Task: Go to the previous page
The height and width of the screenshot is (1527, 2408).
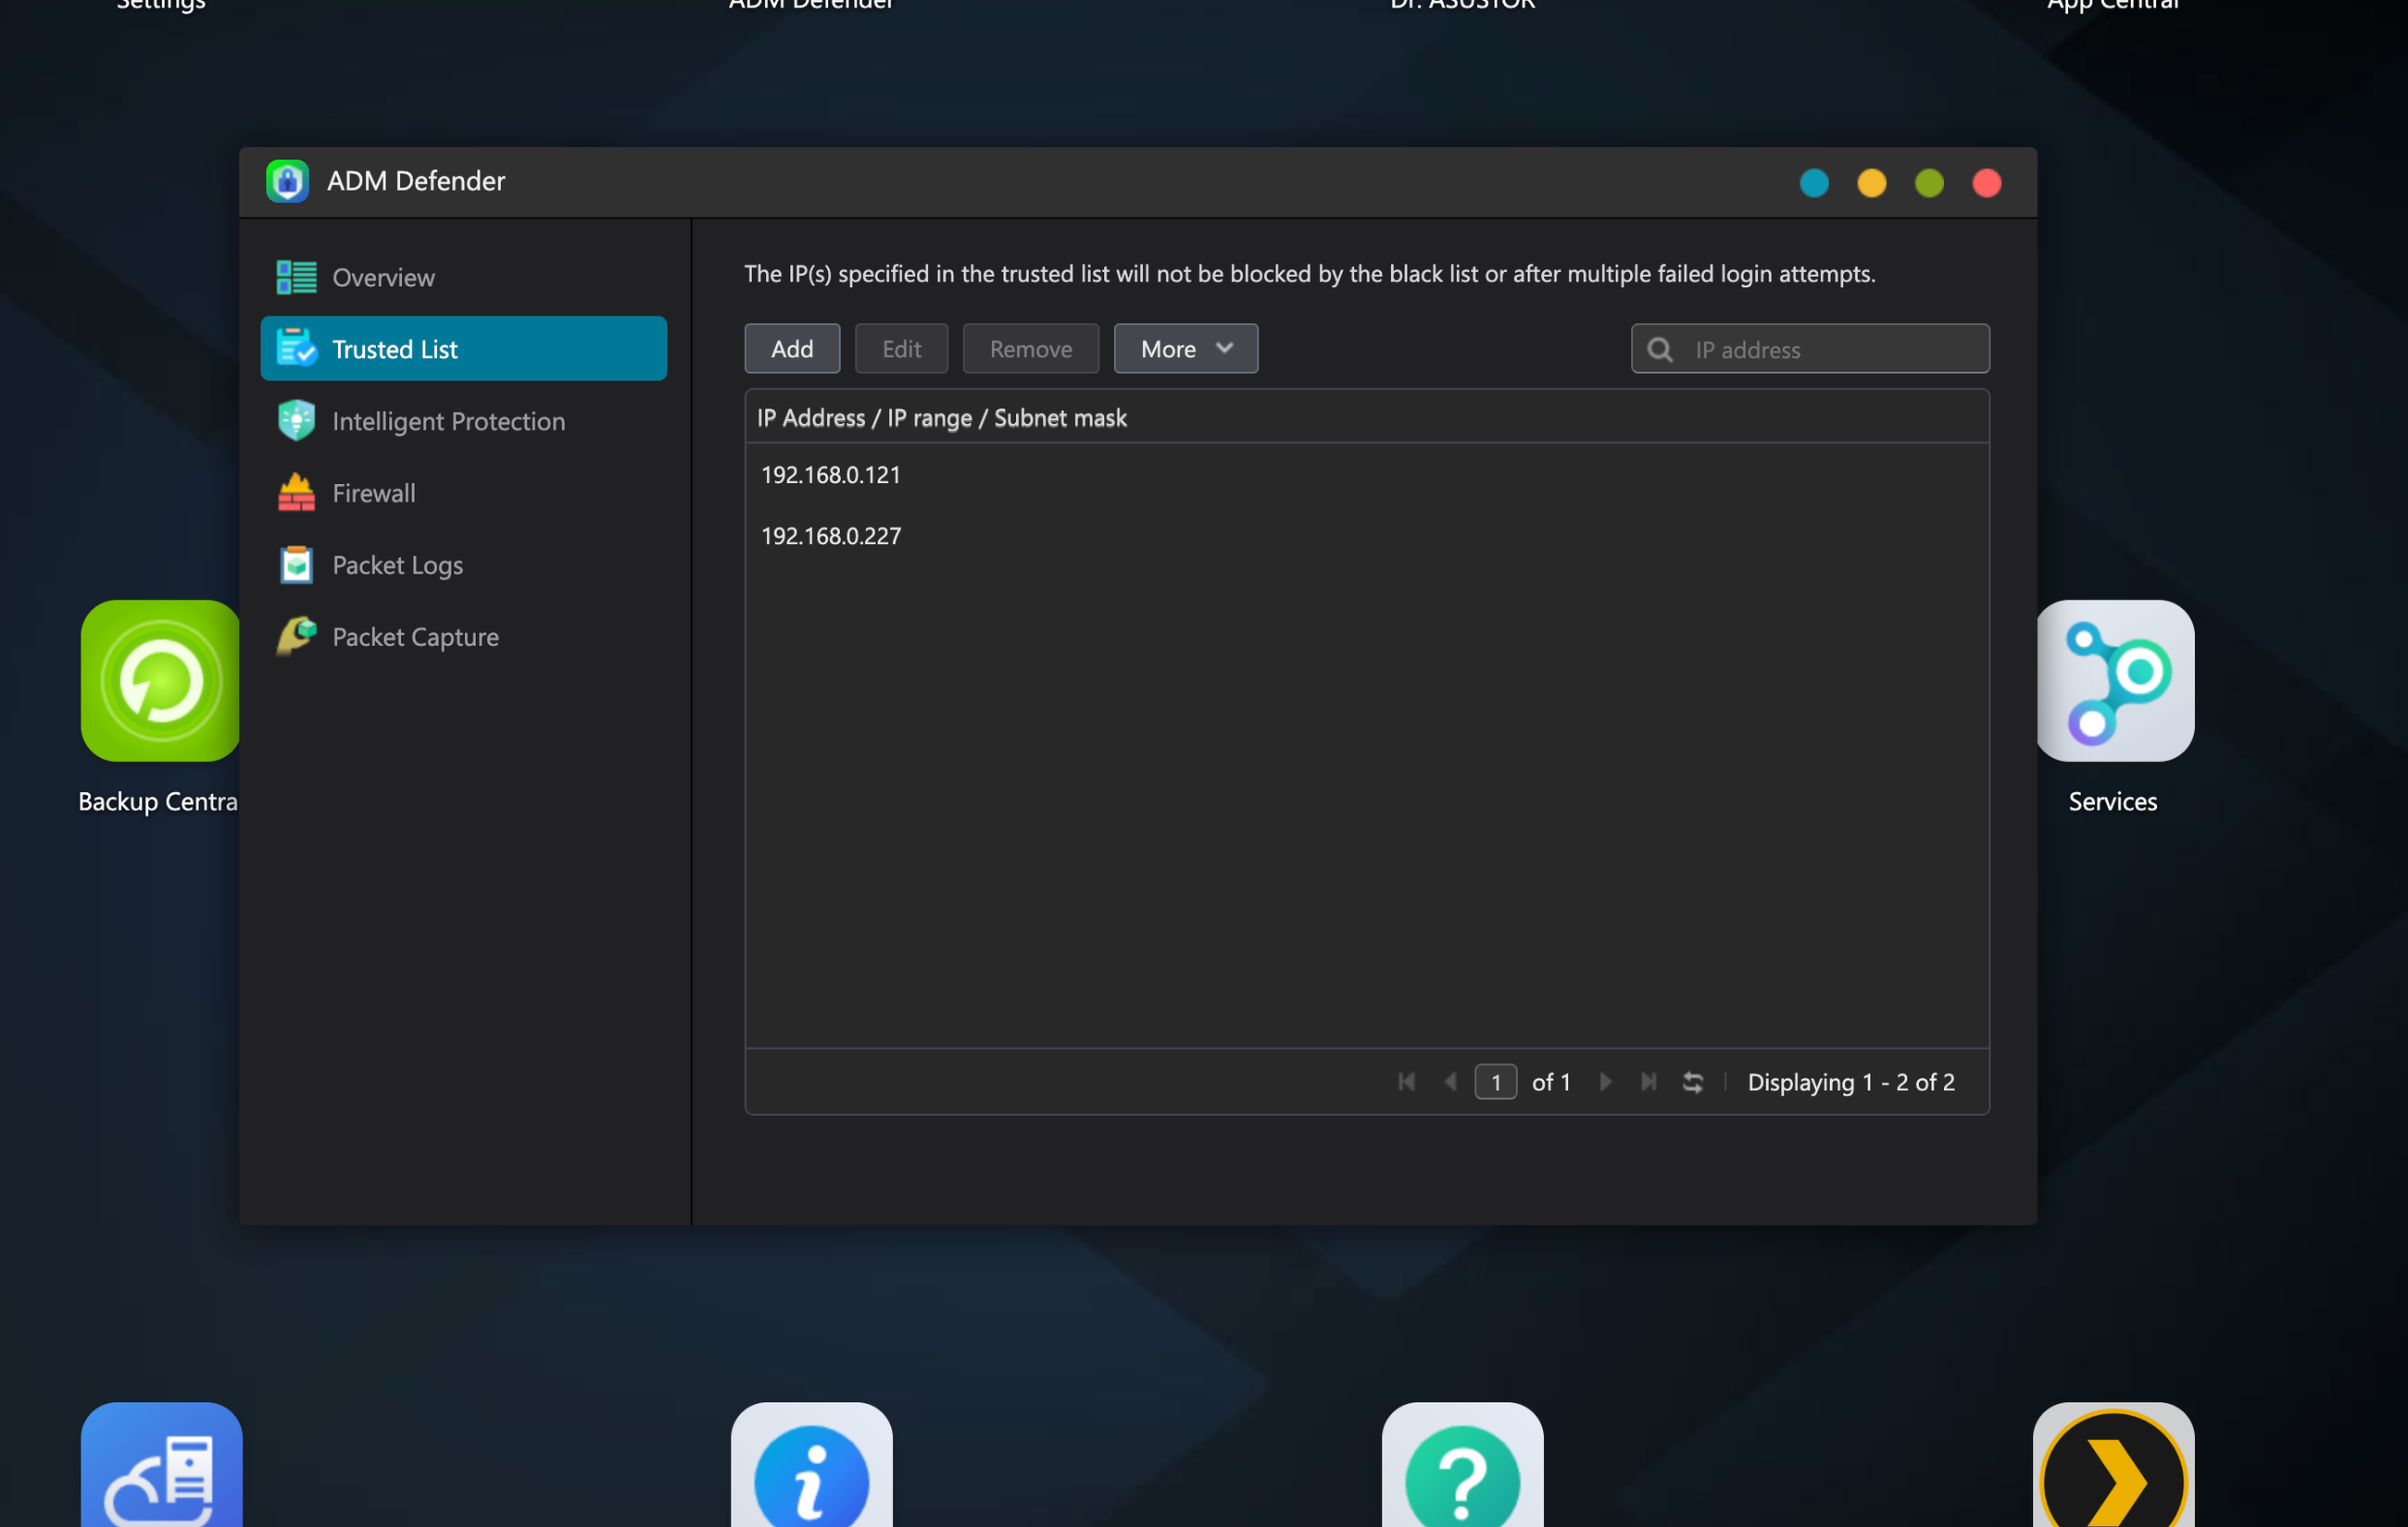Action: point(1451,1081)
